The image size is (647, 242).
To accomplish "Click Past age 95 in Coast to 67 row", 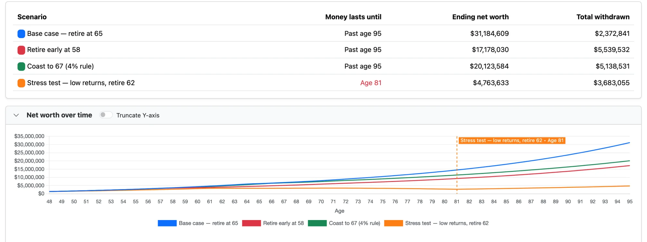I will tap(363, 66).
